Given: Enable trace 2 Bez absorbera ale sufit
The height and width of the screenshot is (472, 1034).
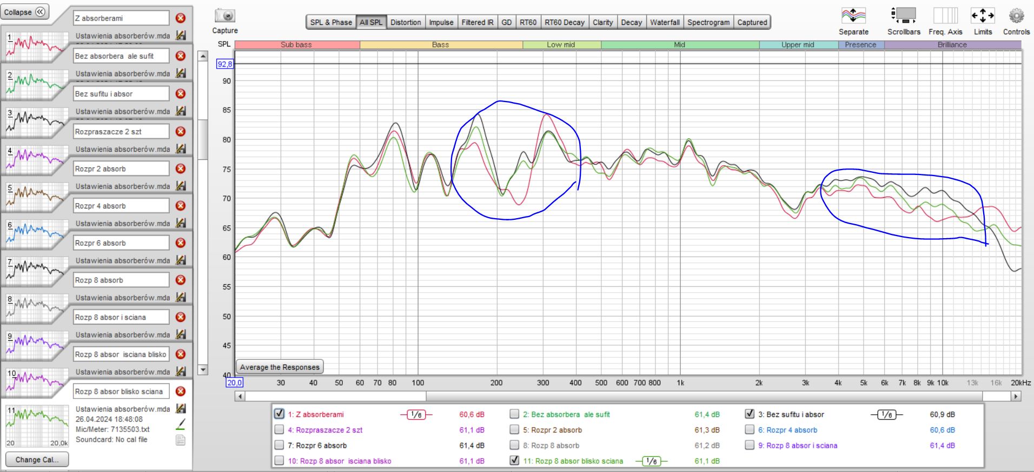Looking at the screenshot, I should (x=514, y=414).
